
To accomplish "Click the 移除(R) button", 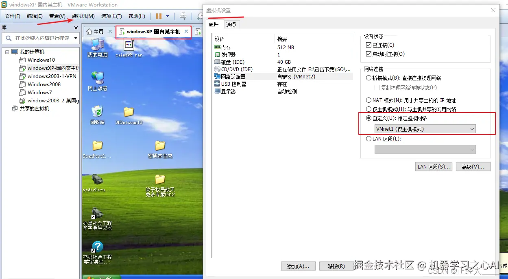I will 336,266.
